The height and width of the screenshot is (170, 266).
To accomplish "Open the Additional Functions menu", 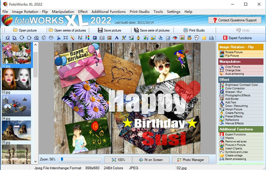I will coord(109,12).
